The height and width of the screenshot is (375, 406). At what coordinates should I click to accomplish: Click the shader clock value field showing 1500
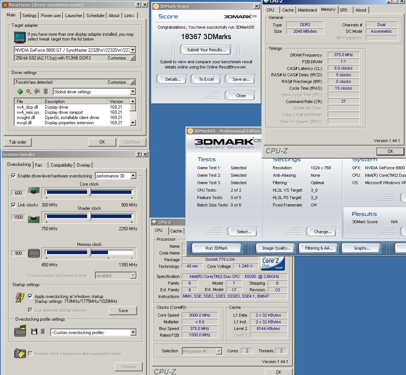18,217
